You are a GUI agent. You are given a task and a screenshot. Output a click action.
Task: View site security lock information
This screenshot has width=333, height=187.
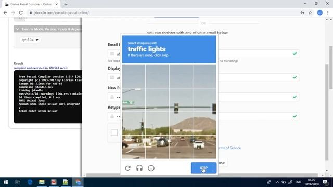[31, 12]
